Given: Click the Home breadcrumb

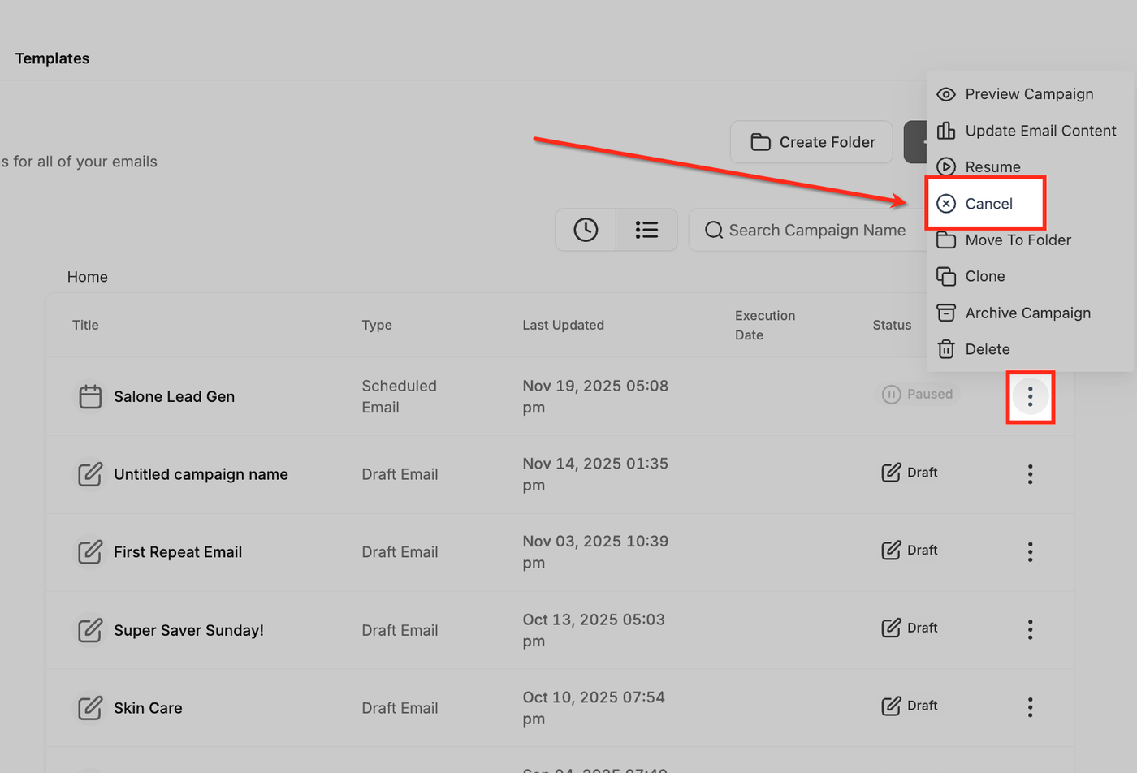Looking at the screenshot, I should tap(88, 277).
